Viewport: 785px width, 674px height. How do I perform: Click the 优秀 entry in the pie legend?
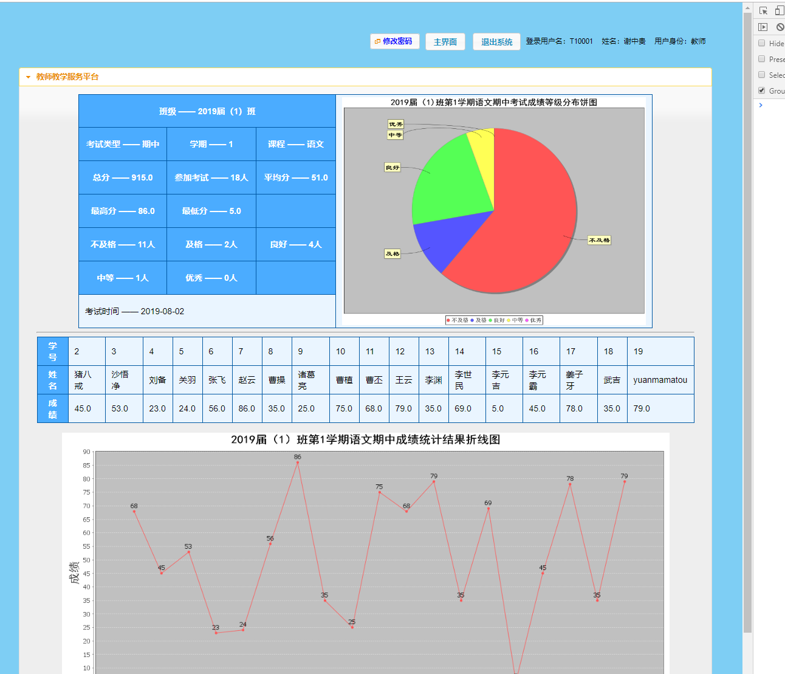(533, 320)
